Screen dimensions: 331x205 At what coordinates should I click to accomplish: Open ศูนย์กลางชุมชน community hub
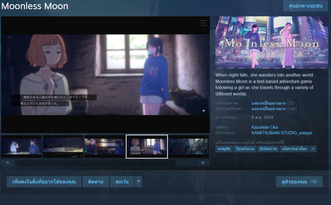point(306,6)
